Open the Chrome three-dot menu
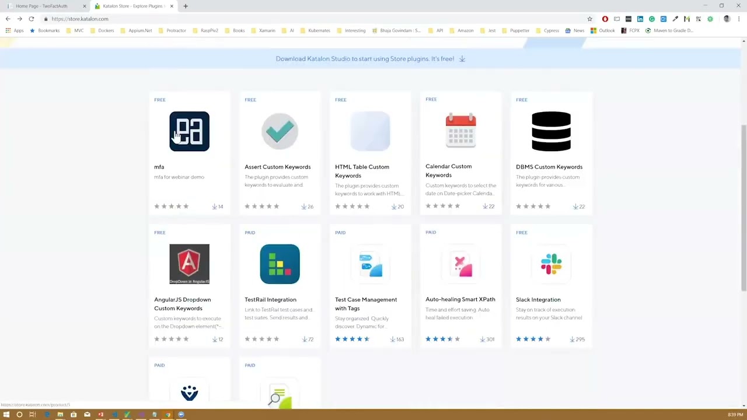747x420 pixels. click(x=739, y=19)
